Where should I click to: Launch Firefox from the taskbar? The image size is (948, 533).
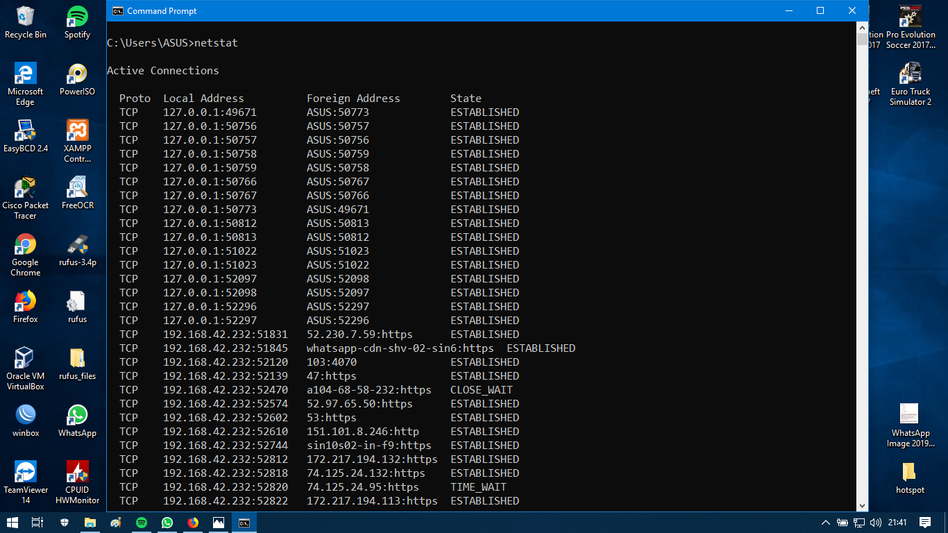pyautogui.click(x=192, y=523)
